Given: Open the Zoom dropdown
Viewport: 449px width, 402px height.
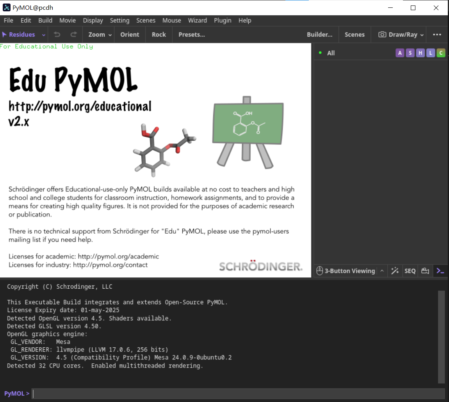Looking at the screenshot, I should (x=100, y=34).
